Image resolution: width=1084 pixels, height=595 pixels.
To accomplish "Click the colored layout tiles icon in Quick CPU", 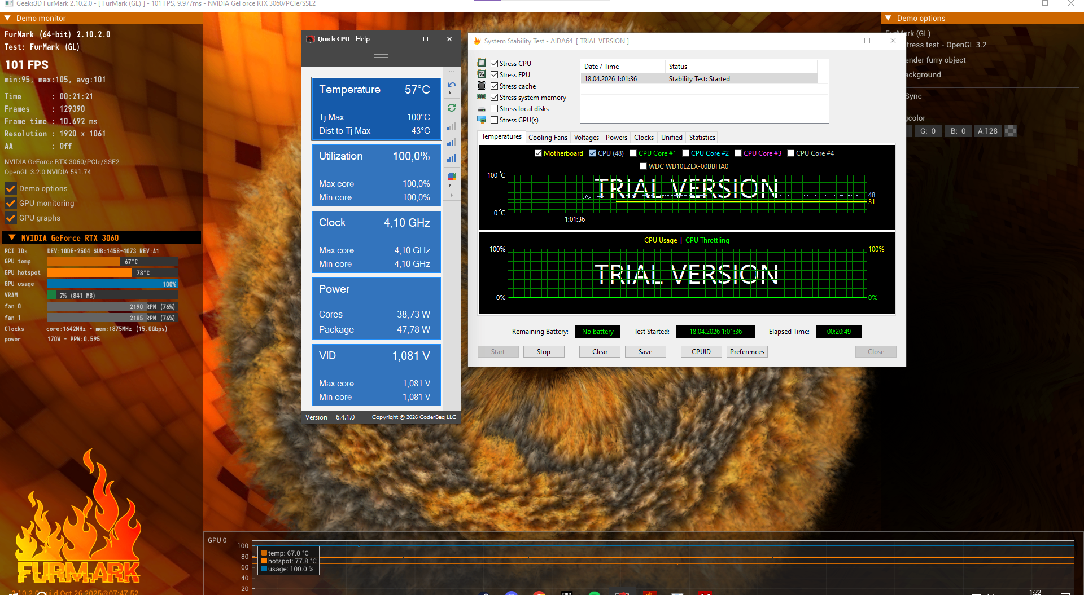I will (452, 177).
